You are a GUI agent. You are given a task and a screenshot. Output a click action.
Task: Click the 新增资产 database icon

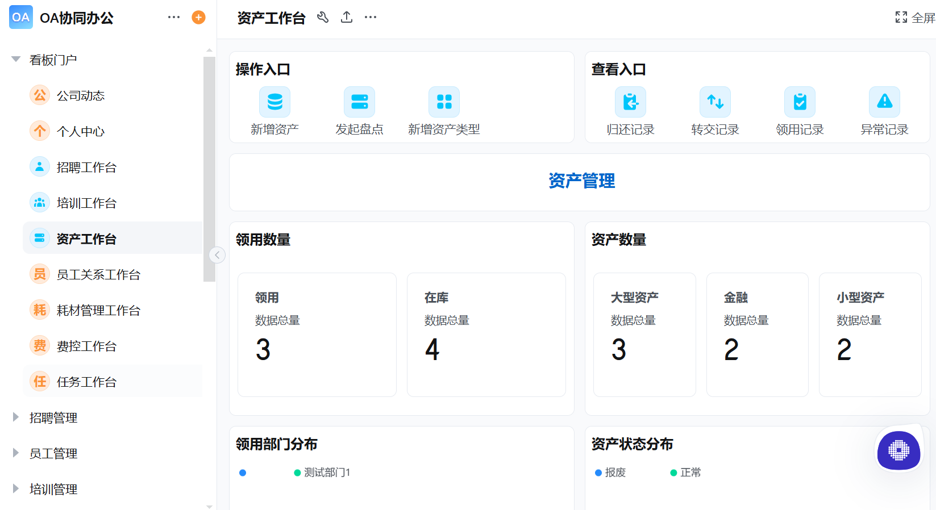(x=274, y=102)
